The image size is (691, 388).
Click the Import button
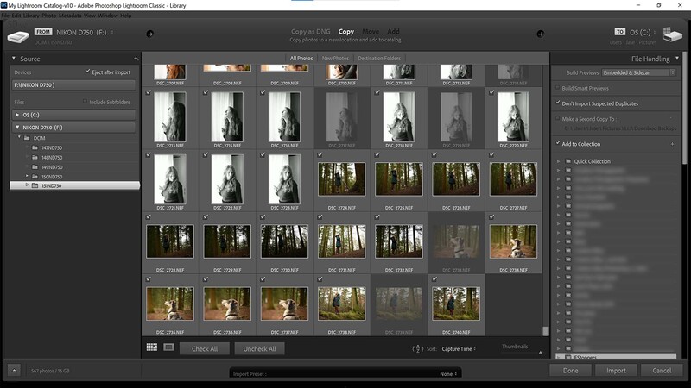pos(616,371)
